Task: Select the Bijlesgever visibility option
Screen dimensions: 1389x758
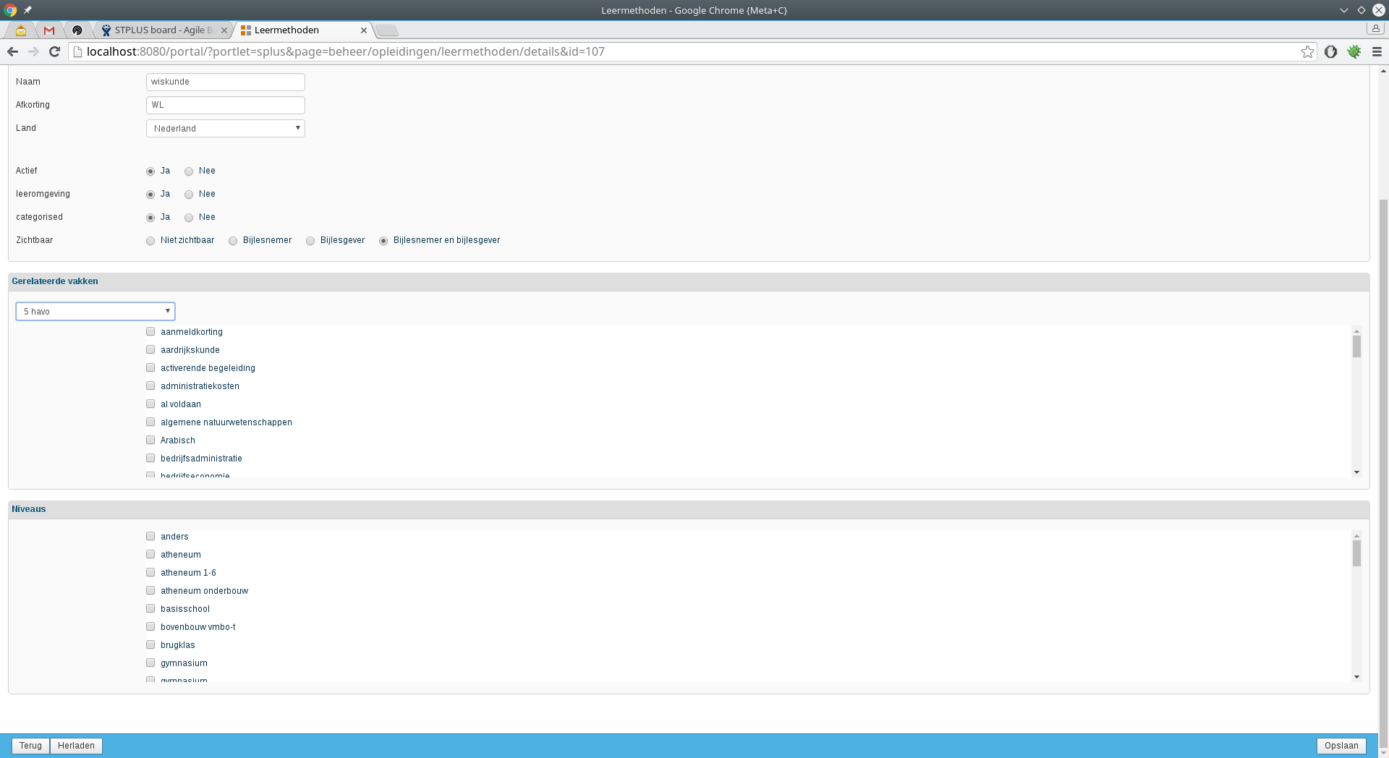Action: click(310, 241)
